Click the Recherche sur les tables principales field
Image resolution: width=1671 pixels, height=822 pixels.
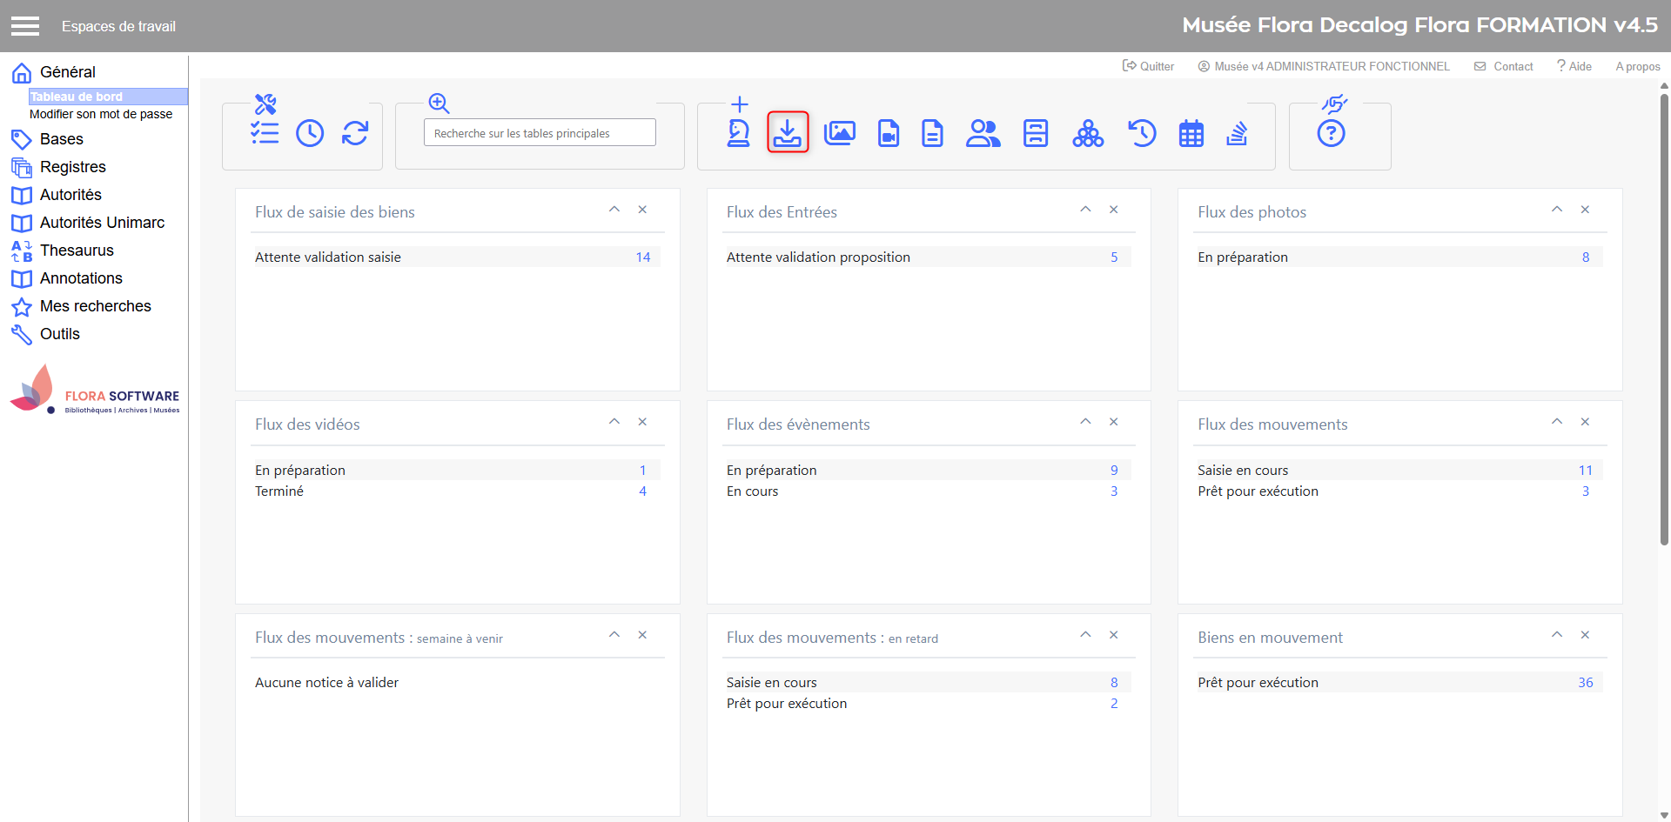coord(540,133)
